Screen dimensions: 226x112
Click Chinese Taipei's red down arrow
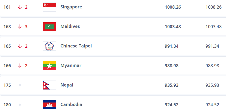point(20,46)
